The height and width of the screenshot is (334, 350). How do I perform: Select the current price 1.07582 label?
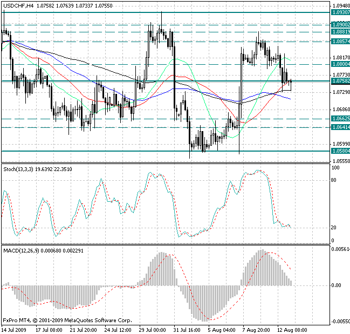[x=340, y=81]
